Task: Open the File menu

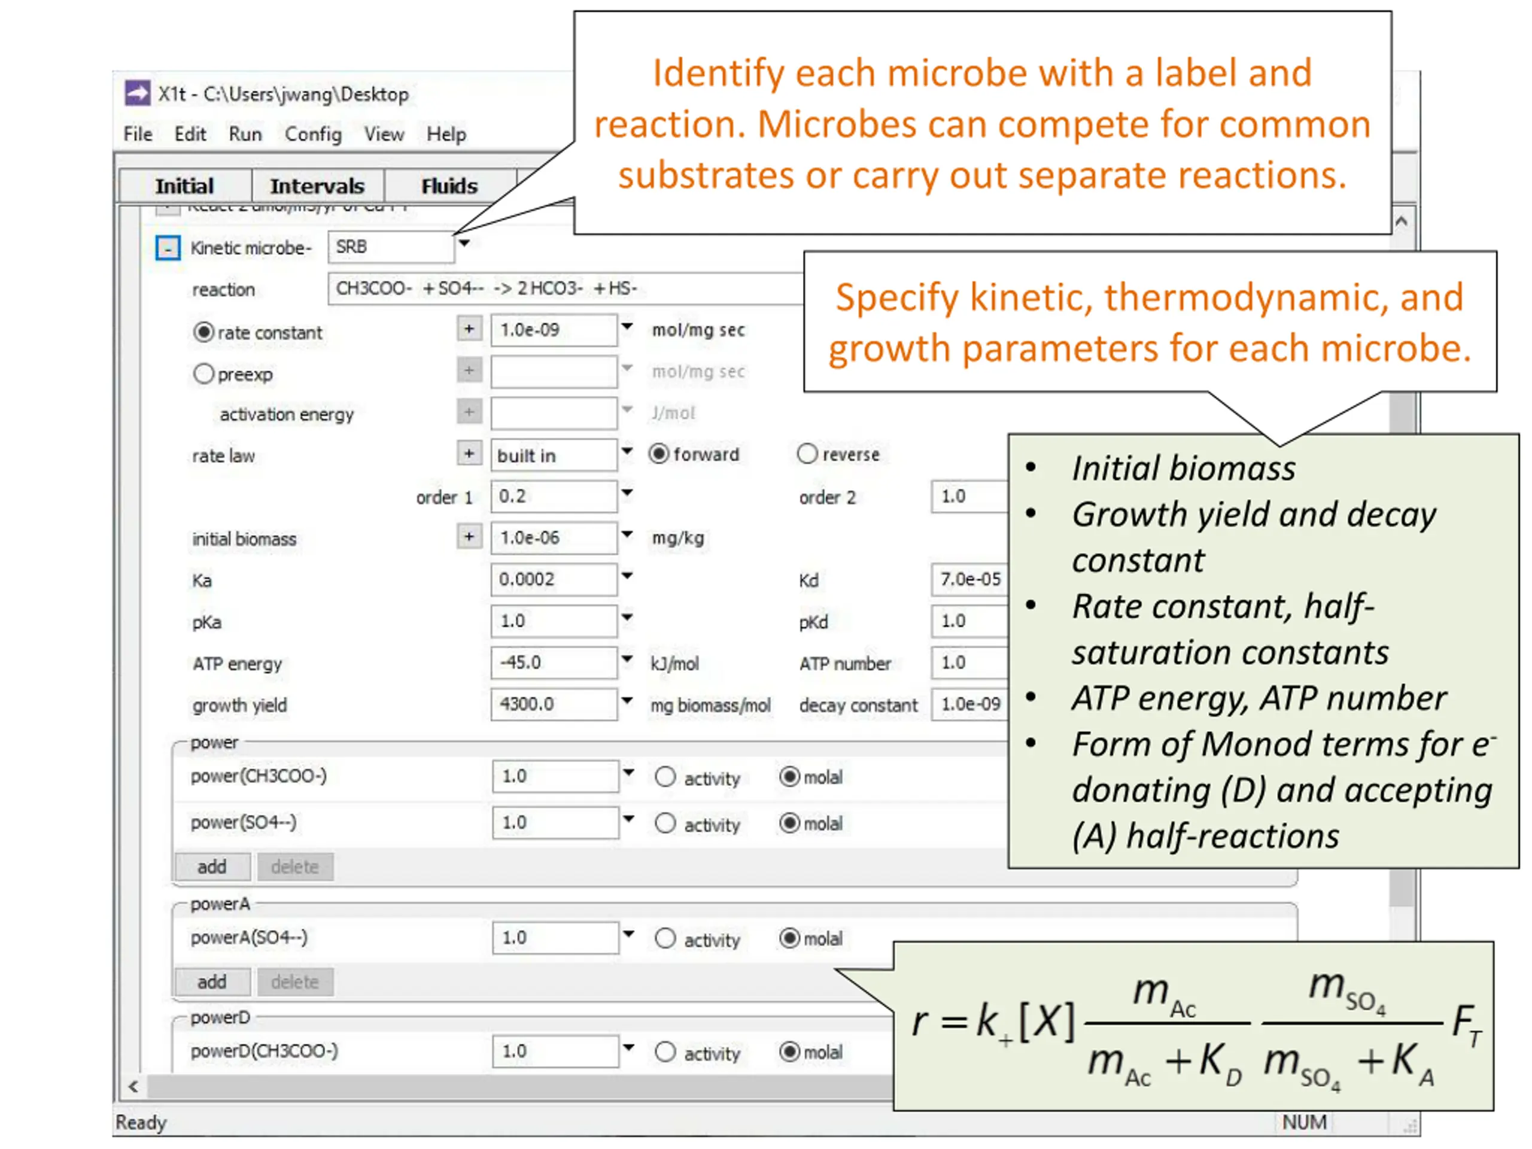Action: tap(138, 133)
